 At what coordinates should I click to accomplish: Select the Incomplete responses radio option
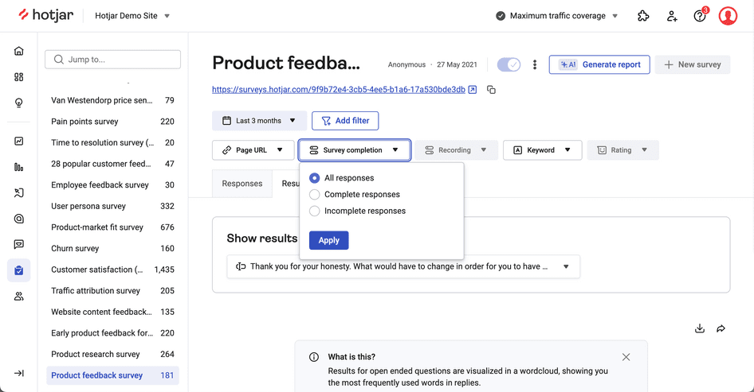point(315,211)
